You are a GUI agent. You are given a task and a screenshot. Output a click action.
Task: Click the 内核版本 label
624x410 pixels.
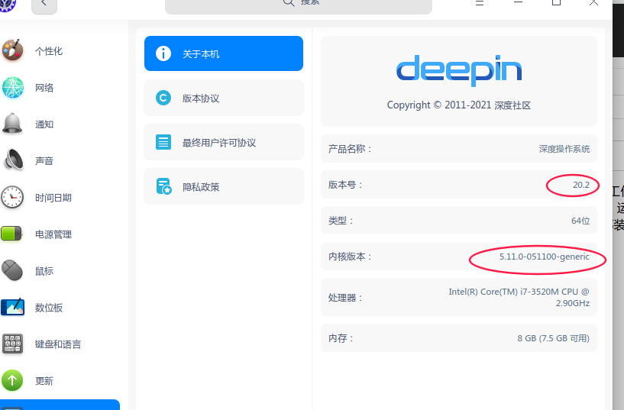(x=350, y=256)
